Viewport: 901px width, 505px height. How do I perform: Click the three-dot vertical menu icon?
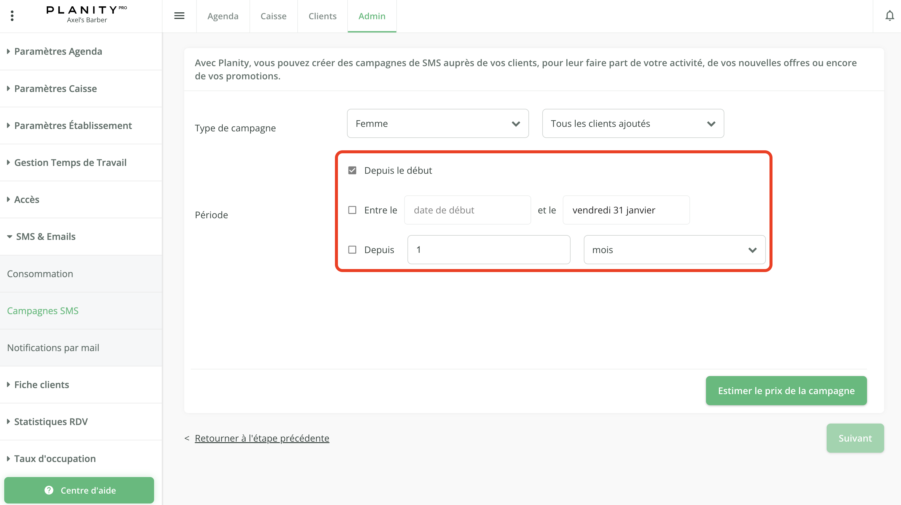(x=12, y=16)
